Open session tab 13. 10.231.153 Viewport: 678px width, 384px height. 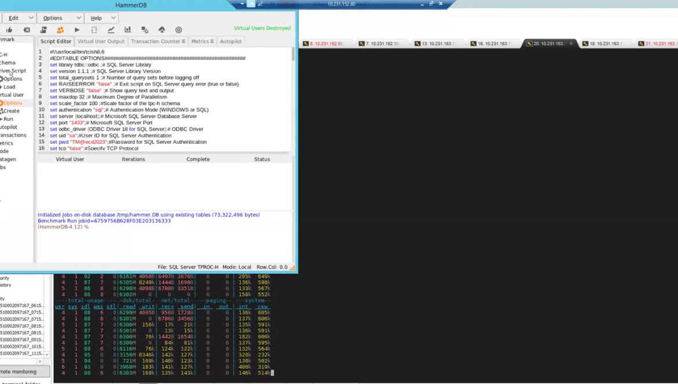point(438,43)
